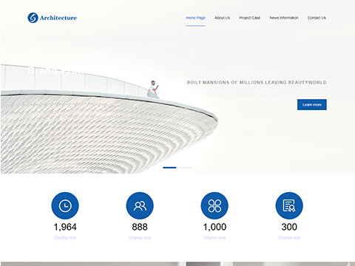The width and height of the screenshot is (355, 266).
Task: Open the Project Case menu item
Action: (249, 18)
